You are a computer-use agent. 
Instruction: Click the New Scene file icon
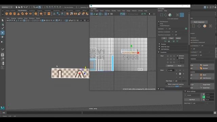point(17,7)
